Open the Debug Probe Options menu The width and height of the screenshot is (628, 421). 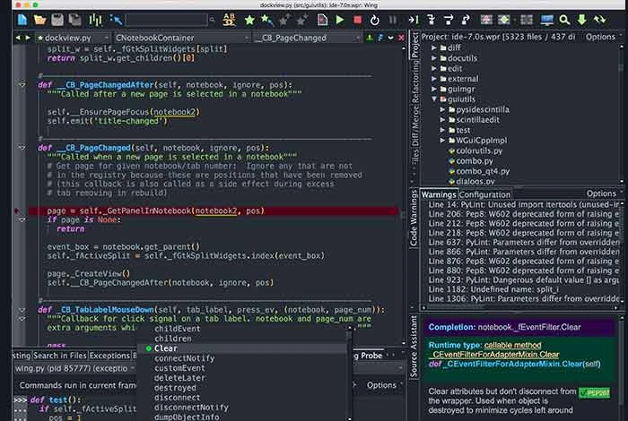tap(384, 385)
